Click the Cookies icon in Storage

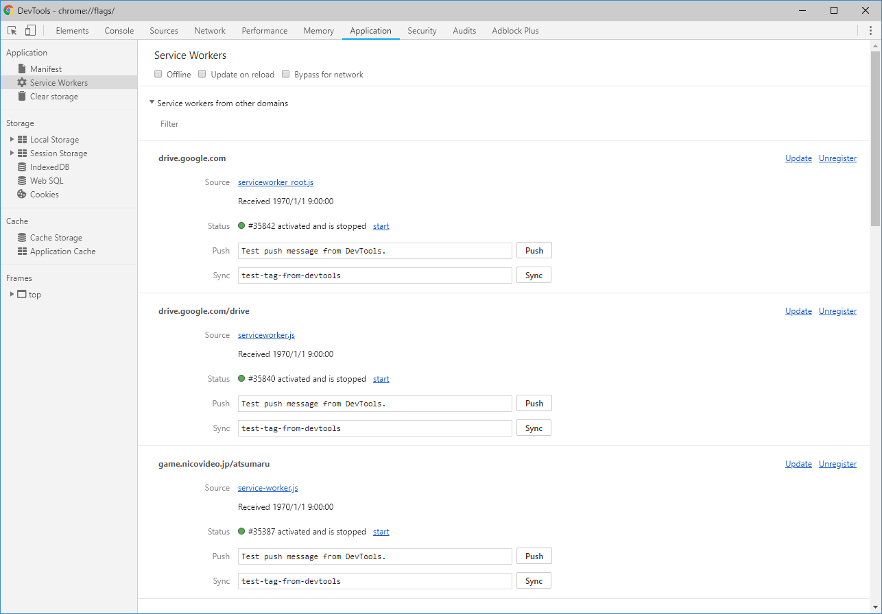point(22,195)
